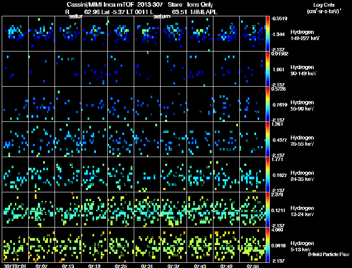The image size is (352, 268).
Task: Select the 'Hydrogen 90-149 keV' row label
Action: (x=303, y=70)
